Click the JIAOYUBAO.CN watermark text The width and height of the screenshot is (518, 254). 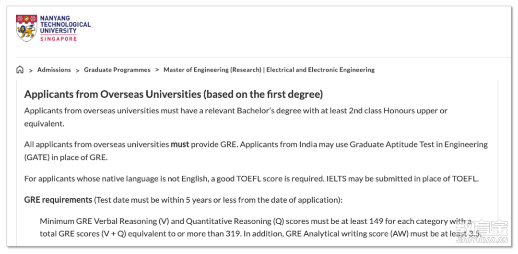pos(482,240)
